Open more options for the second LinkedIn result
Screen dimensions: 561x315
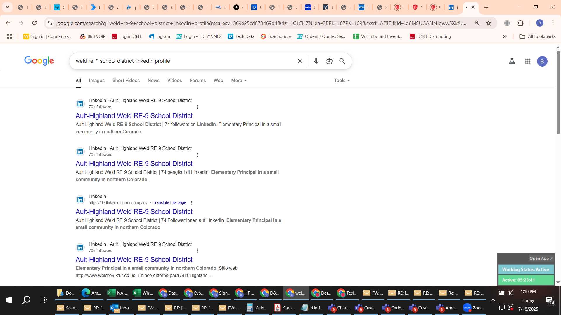pos(197,155)
